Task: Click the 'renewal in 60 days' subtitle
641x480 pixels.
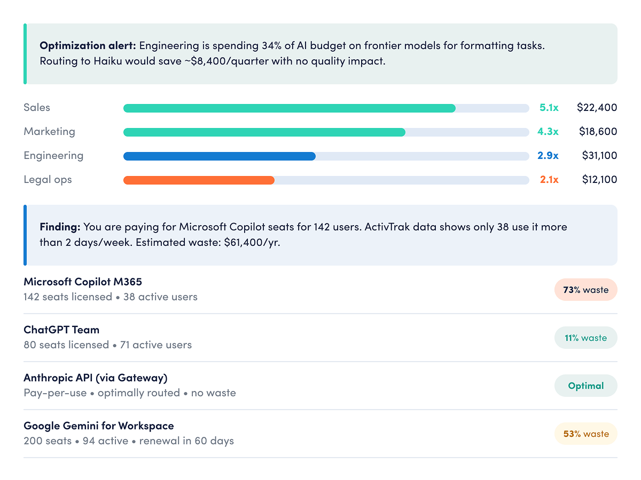Action: coord(186,441)
